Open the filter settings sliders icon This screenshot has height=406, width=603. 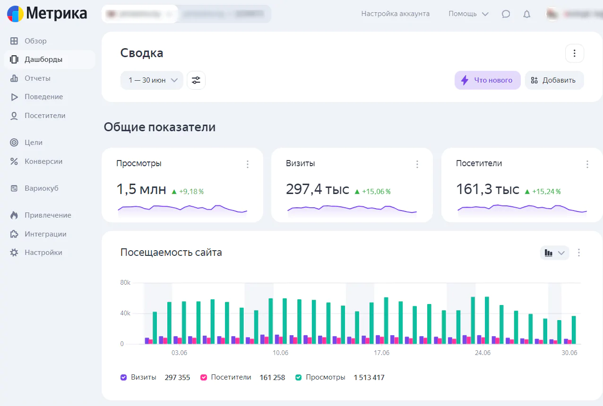(196, 80)
